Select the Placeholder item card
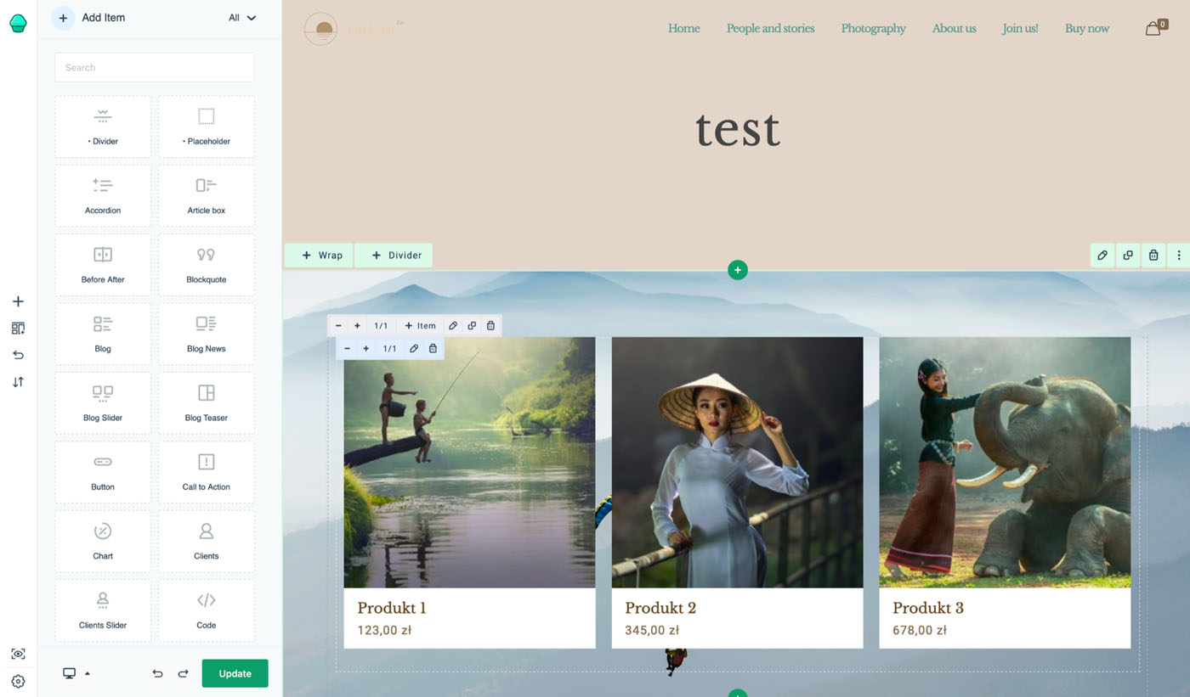 coord(207,126)
